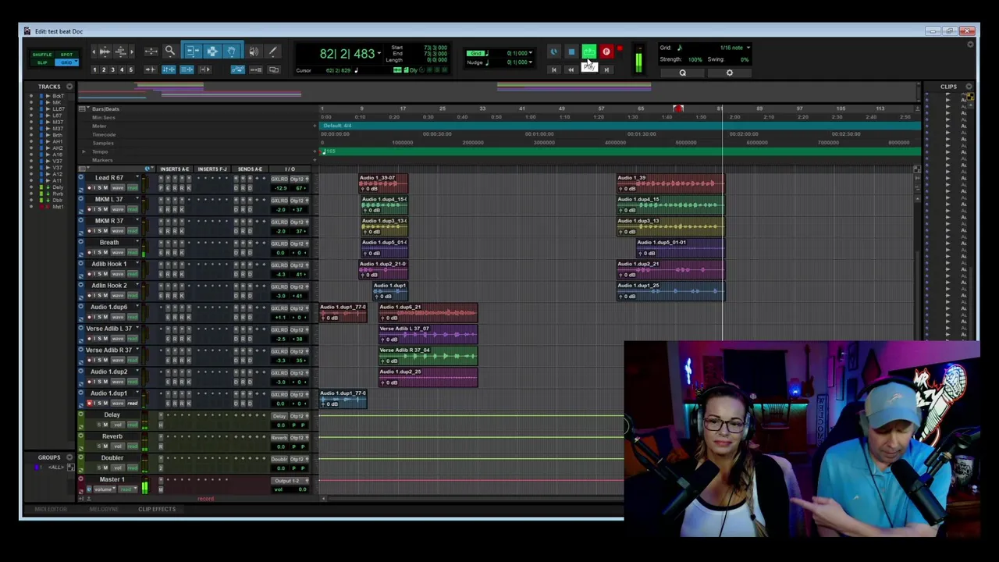The height and width of the screenshot is (562, 999).
Task: Click the I/O column header
Action: click(290, 169)
